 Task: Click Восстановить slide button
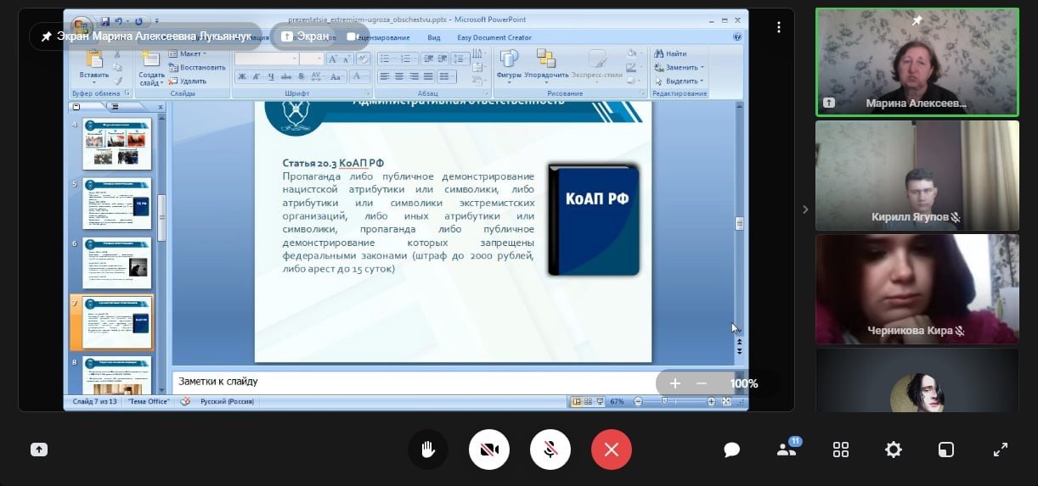pos(197,67)
